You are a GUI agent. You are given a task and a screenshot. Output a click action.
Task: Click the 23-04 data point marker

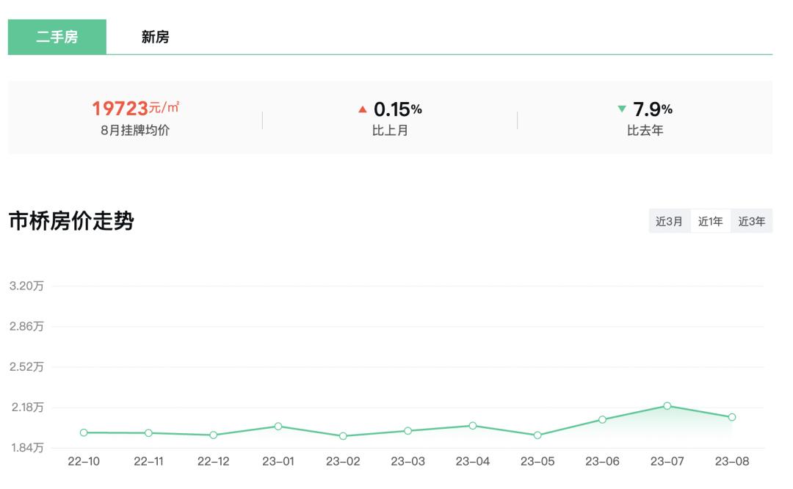tap(473, 426)
